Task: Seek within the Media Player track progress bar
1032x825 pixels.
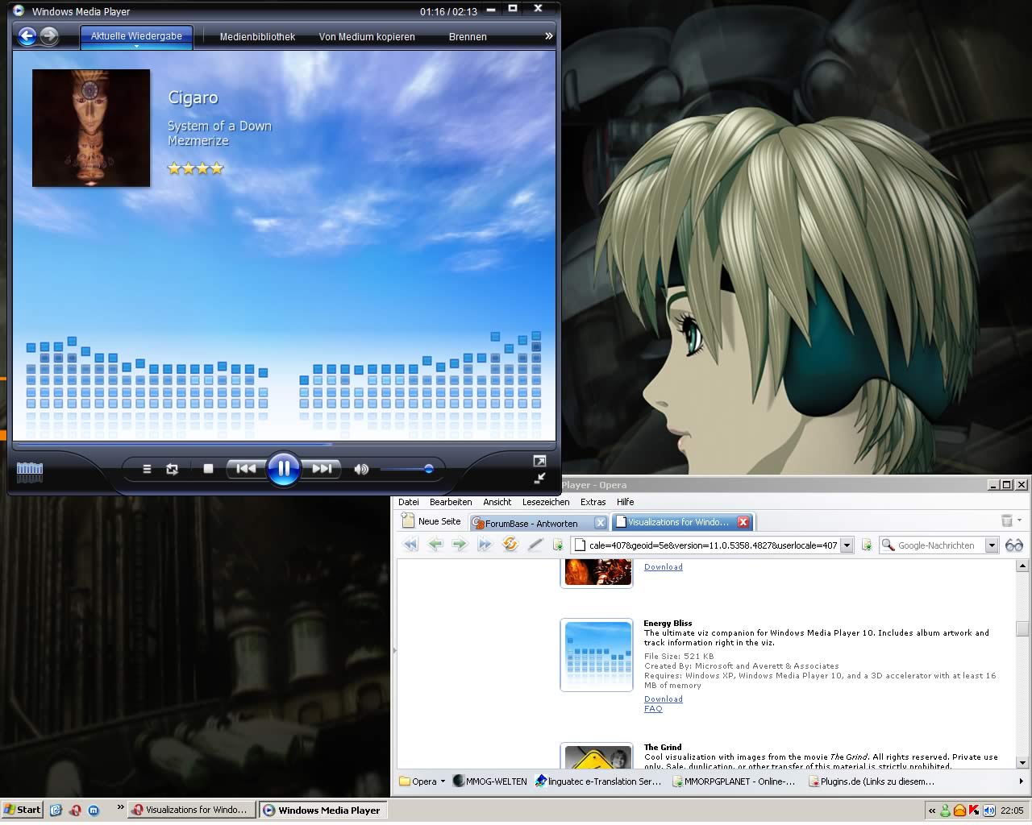Action: coord(284,444)
